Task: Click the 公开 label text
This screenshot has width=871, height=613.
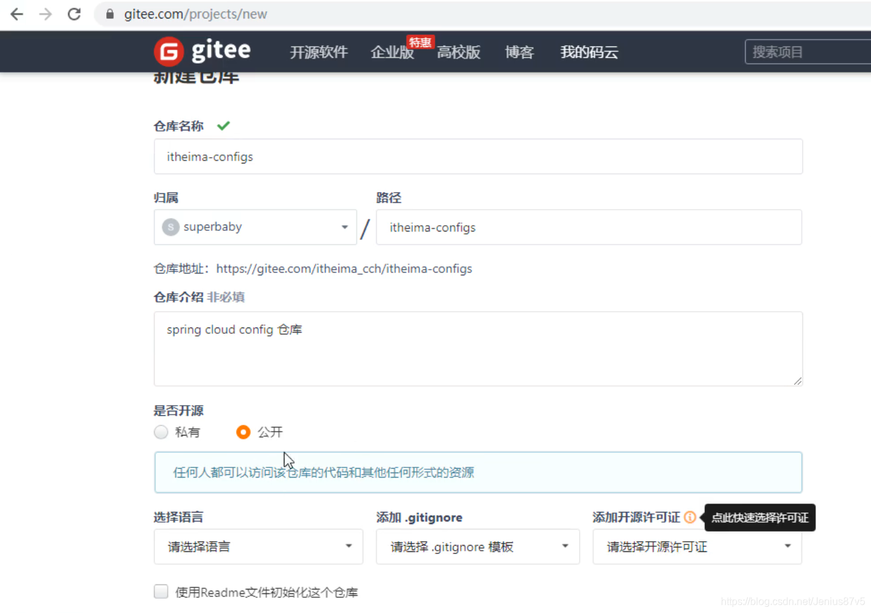Action: coord(270,432)
